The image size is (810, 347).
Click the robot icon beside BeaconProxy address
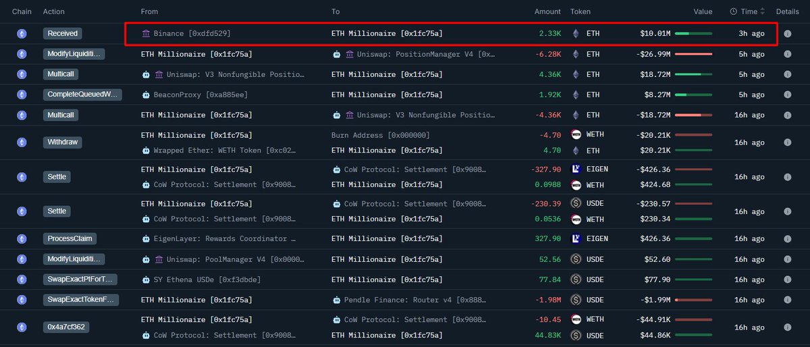[146, 95]
